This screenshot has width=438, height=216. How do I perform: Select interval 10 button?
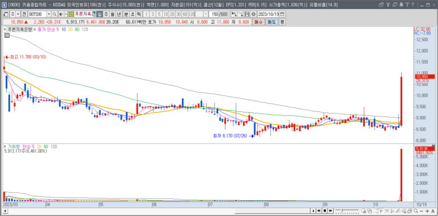pos(165,14)
